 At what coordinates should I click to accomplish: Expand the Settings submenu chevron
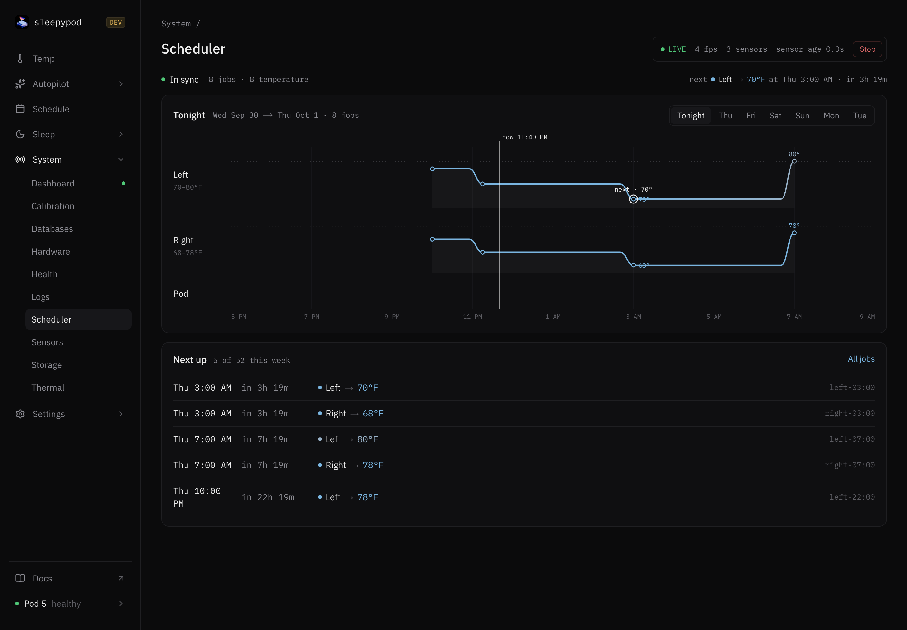coord(121,414)
